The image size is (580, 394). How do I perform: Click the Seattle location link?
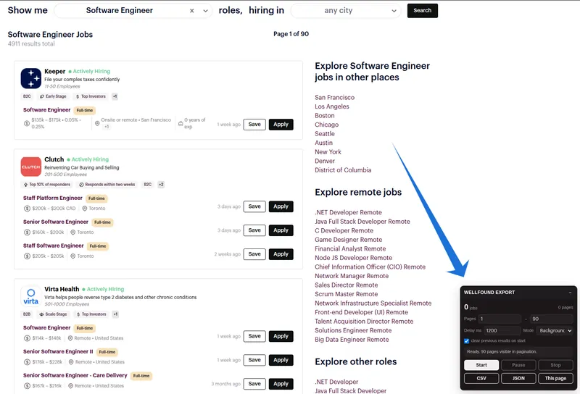[x=324, y=134]
